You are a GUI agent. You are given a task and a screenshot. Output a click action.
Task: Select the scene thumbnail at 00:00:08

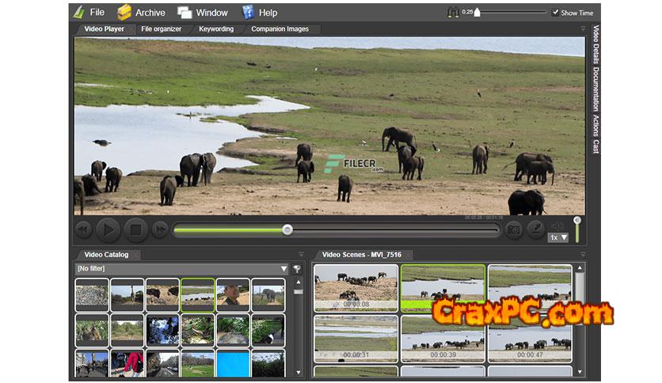(x=356, y=287)
